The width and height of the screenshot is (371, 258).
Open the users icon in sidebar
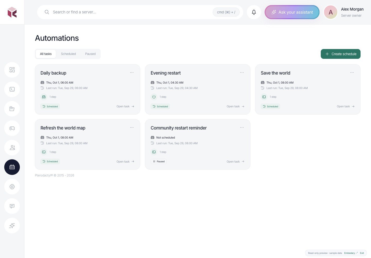tap(12, 148)
